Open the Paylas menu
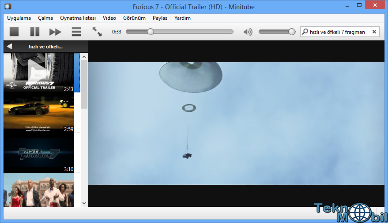388x223 pixels. pyautogui.click(x=160, y=18)
